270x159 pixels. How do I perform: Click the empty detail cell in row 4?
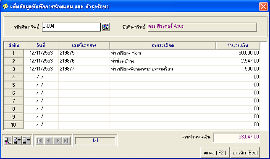pyautogui.click(x=163, y=77)
